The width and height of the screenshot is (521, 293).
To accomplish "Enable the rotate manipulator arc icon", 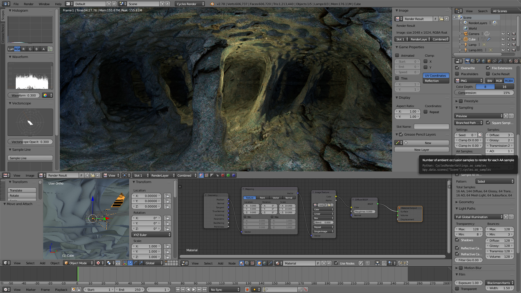I will click(x=135, y=263).
